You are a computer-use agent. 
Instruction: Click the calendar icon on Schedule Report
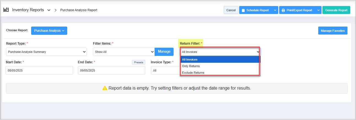[243, 10]
